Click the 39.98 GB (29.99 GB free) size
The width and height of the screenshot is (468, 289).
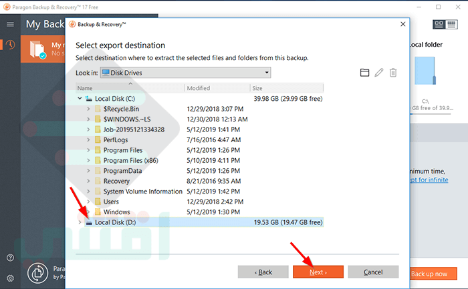tap(288, 99)
